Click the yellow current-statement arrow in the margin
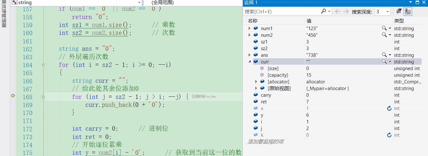 pyautogui.click(x=13, y=95)
